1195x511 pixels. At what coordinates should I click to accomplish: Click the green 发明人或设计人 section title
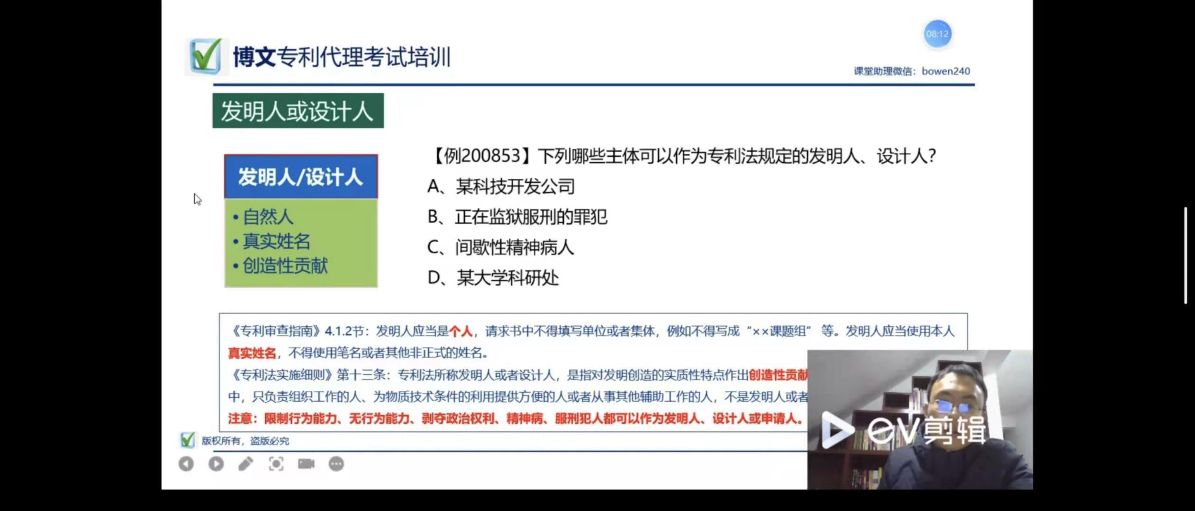tap(298, 111)
